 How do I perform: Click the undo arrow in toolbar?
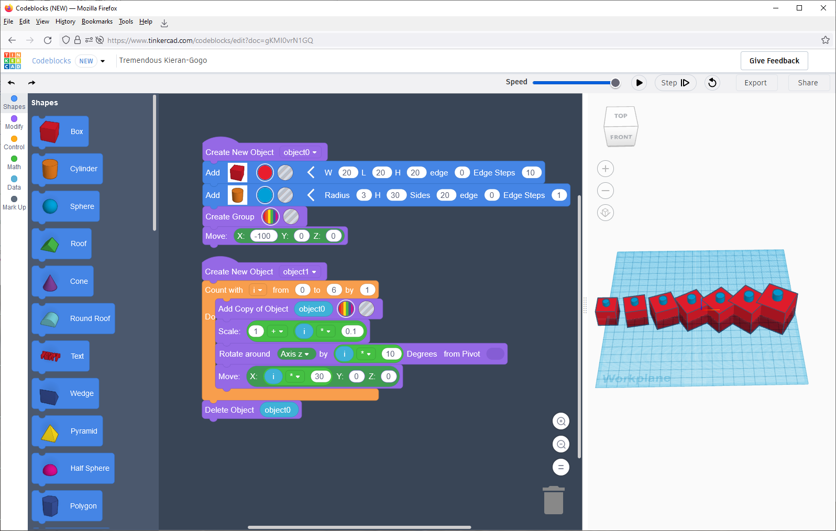[12, 83]
